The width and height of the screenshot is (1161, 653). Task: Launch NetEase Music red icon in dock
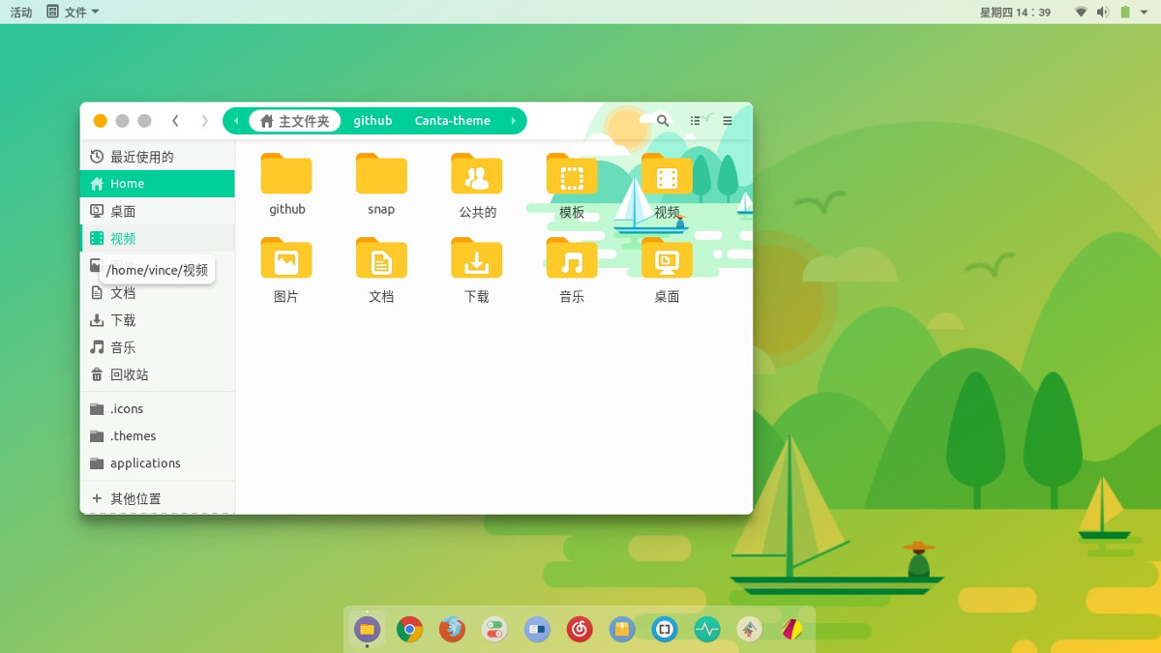[x=580, y=630]
